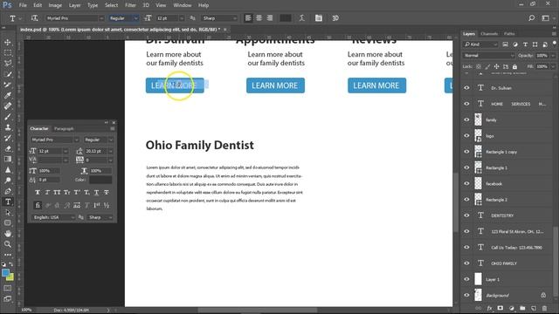Select the Path Selection tool

(x=8, y=213)
